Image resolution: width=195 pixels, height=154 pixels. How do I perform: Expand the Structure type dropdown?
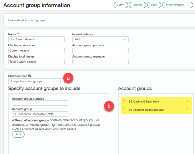click(x=36, y=81)
